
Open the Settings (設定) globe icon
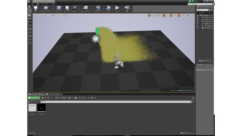click(75, 9)
